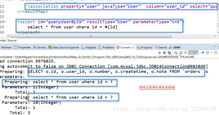Viewport: 219px width, 115px height.
Task: Click the 'Parameters: 1(Integer)' console line
Action: (30, 87)
